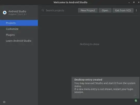This screenshot has width=140, height=105.
Task: Open Learn Android Studio section
Action: [x=19, y=41]
